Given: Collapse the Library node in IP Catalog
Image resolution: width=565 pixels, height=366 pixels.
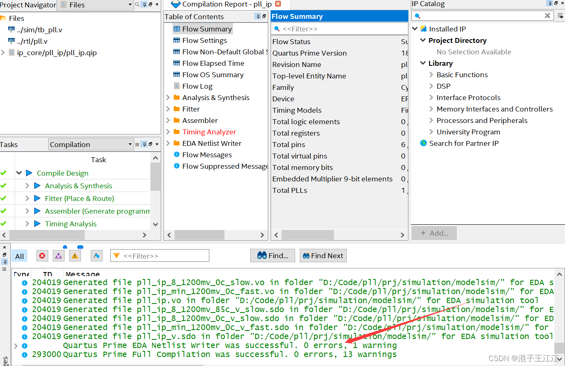Looking at the screenshot, I should (x=423, y=63).
